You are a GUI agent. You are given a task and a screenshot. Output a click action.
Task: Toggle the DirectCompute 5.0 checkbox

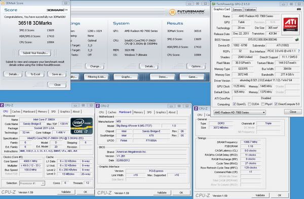276,104
